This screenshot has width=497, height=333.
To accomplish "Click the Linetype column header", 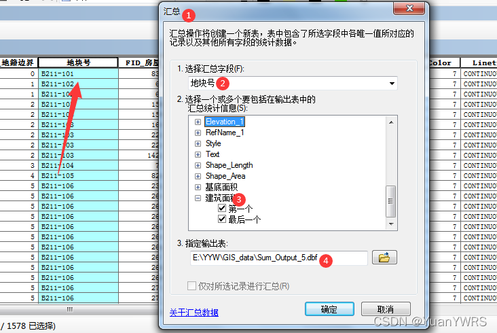I will pyautogui.click(x=479, y=63).
